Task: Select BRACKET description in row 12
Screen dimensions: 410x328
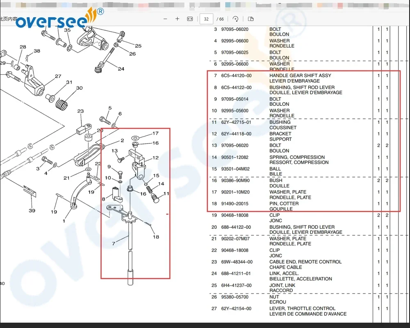Action: coord(280,134)
